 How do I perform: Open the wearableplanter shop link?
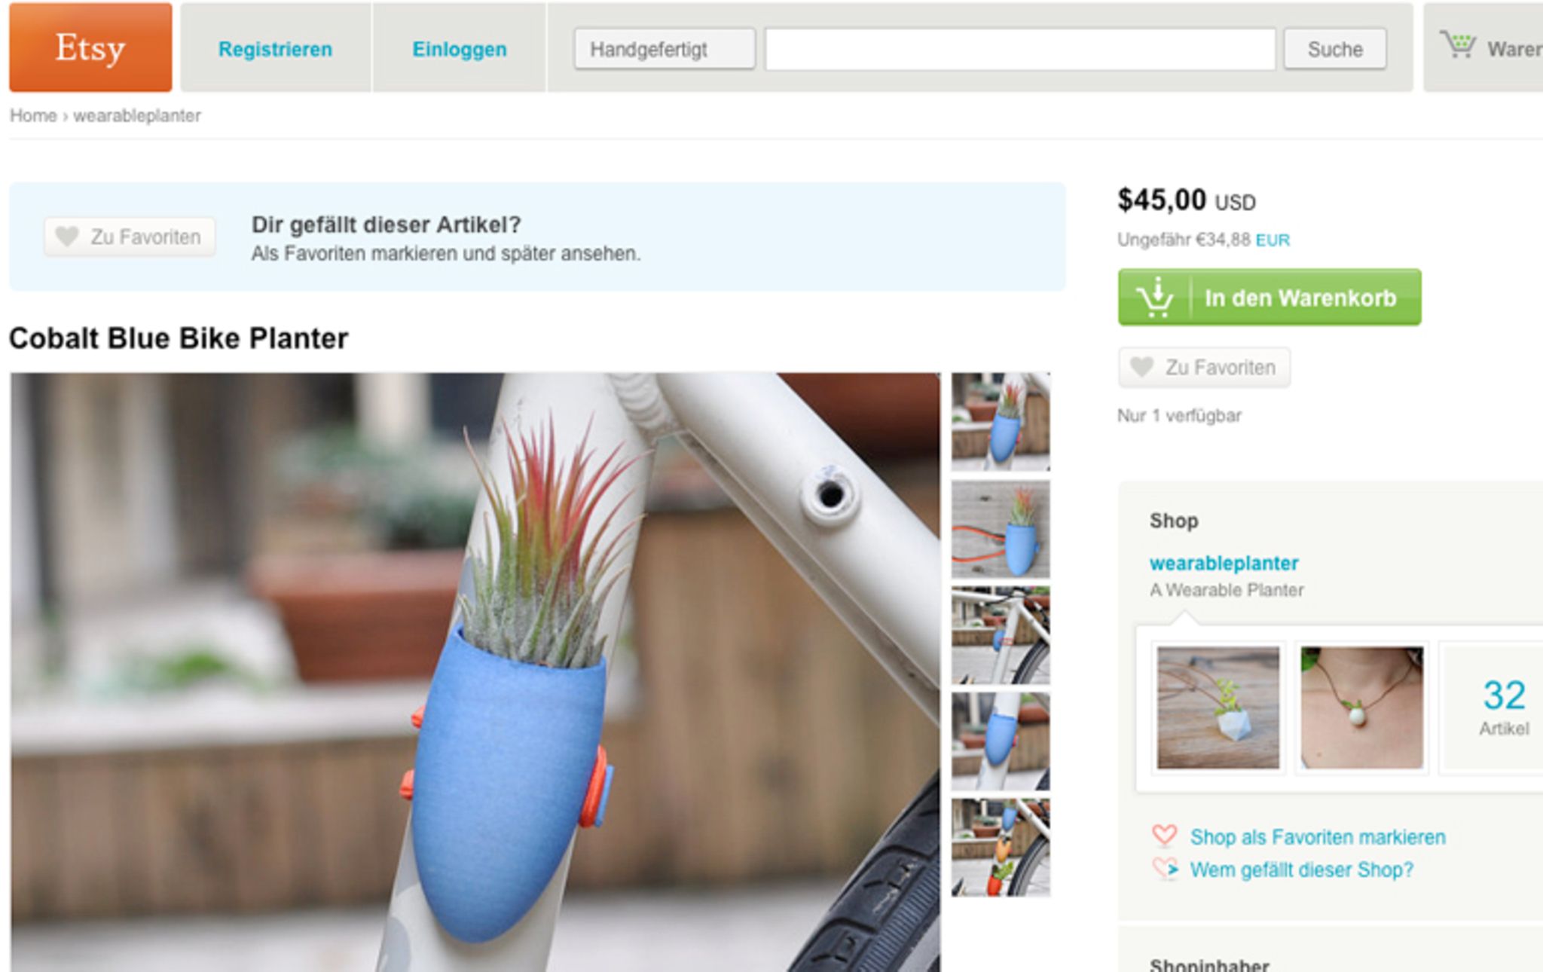[1224, 563]
